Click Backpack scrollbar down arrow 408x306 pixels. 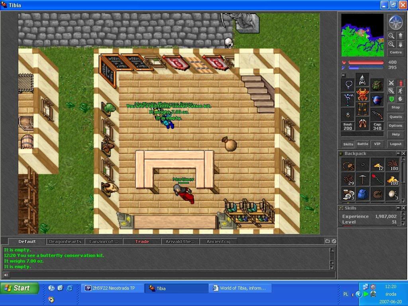coord(403,201)
